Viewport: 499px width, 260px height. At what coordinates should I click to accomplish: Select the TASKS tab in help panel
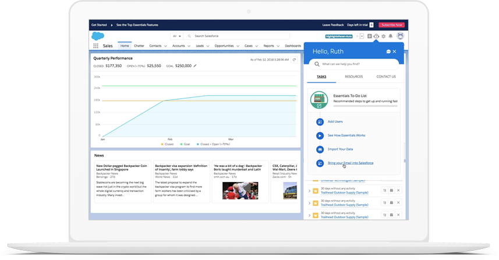(321, 77)
